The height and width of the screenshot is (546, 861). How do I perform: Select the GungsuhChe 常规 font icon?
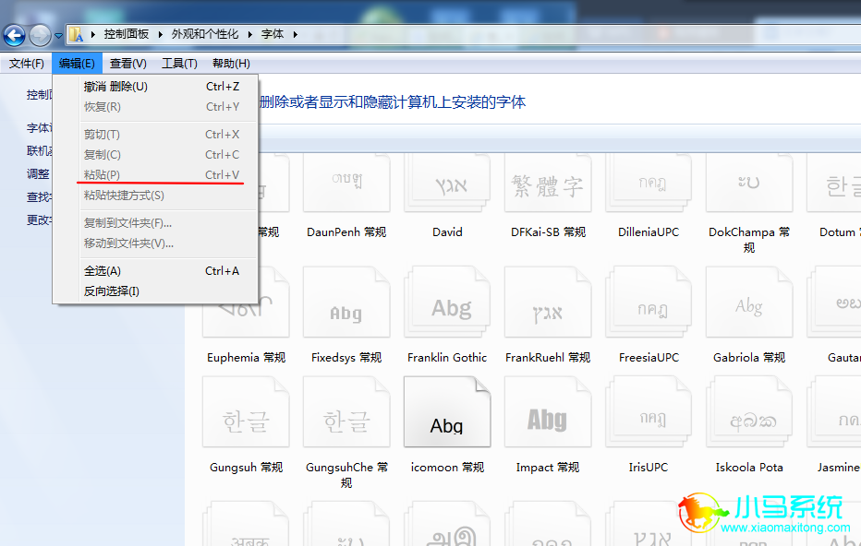[x=346, y=411]
